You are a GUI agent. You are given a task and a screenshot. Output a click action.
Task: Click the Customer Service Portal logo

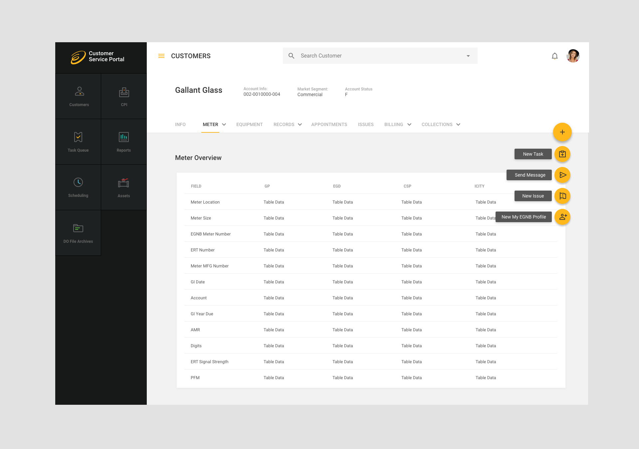click(x=98, y=57)
